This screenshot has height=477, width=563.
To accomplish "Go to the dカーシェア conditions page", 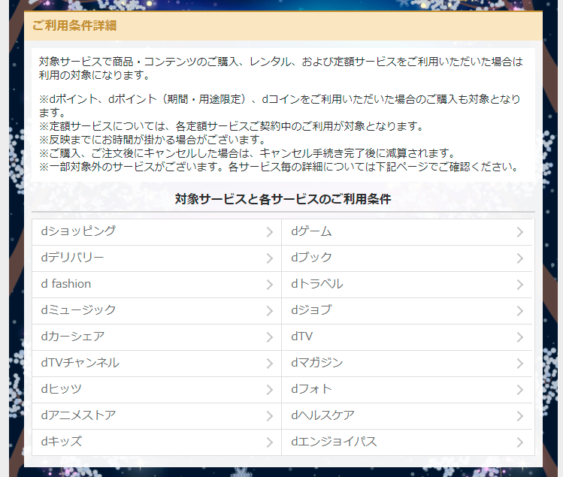I will [x=156, y=337].
